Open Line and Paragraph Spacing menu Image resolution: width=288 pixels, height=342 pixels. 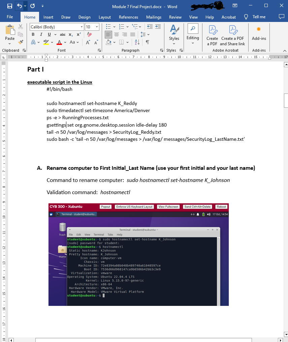coord(145,34)
